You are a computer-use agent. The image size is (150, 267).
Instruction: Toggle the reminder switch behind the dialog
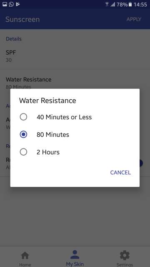point(140,163)
